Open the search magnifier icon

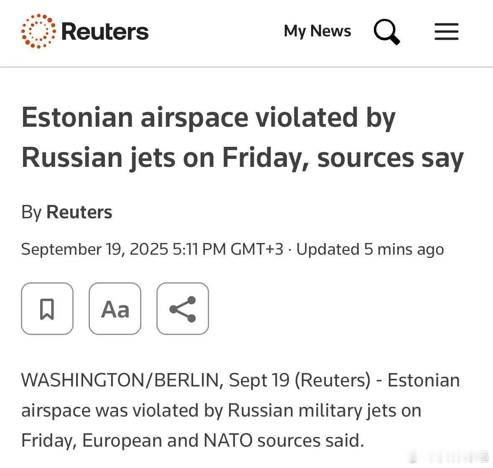coord(387,32)
